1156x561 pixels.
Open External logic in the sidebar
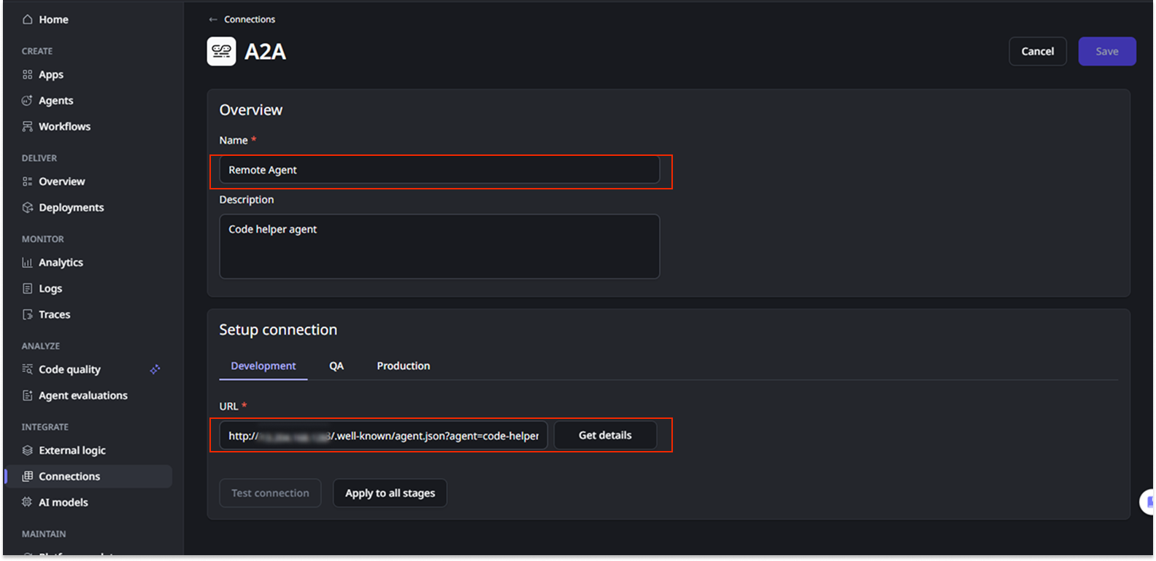click(72, 450)
